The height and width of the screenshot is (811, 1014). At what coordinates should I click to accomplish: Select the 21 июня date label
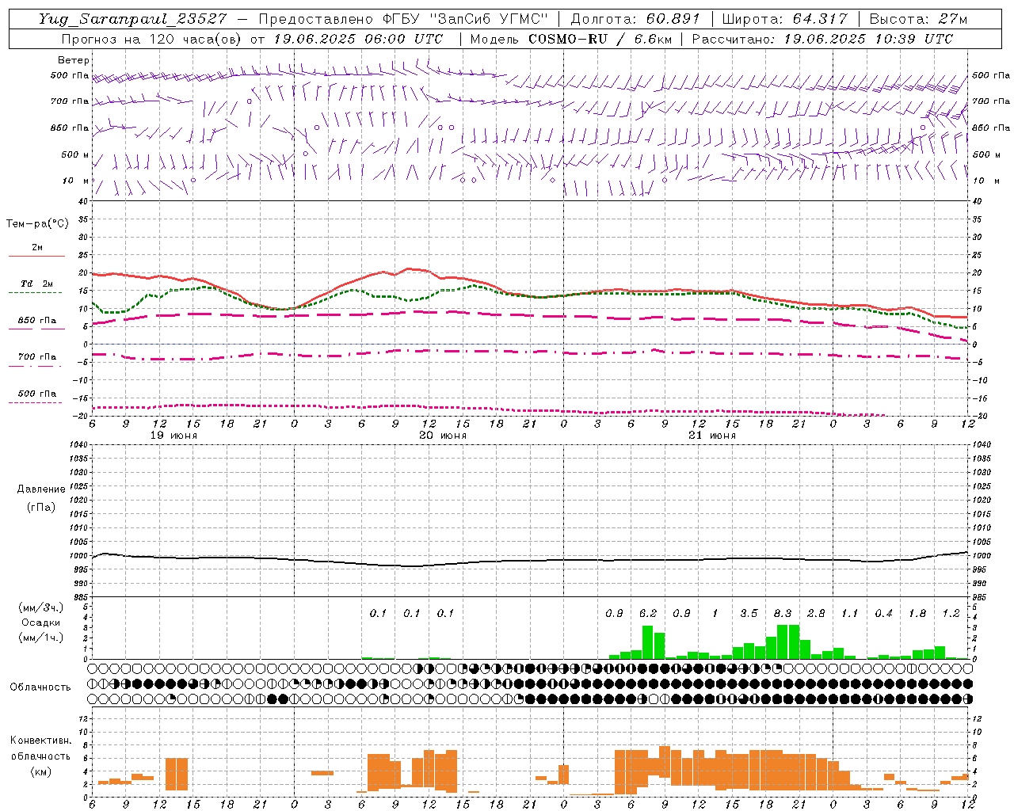point(712,436)
